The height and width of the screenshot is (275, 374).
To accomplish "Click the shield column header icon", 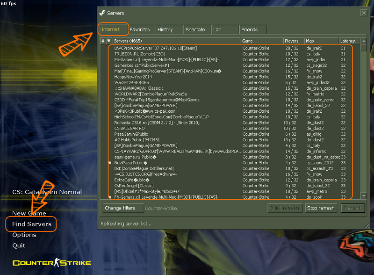I will [109, 41].
